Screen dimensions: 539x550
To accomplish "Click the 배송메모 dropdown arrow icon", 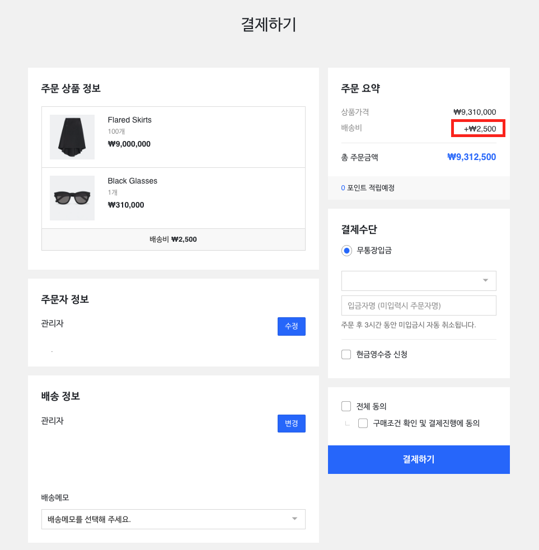I will [x=295, y=519].
